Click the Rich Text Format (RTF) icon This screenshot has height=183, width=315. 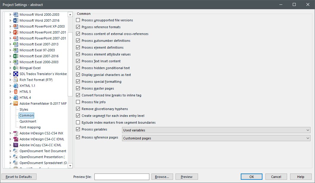point(16,80)
